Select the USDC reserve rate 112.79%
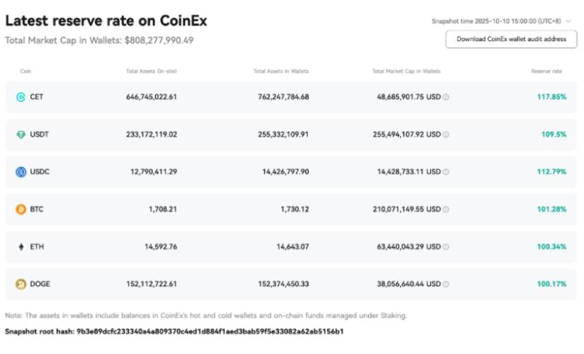584x354 pixels. tap(550, 172)
